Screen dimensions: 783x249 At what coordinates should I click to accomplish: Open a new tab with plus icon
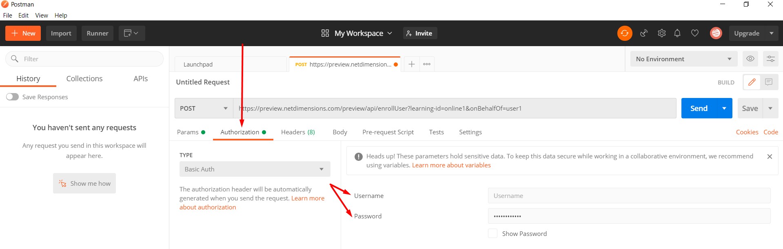(x=412, y=64)
